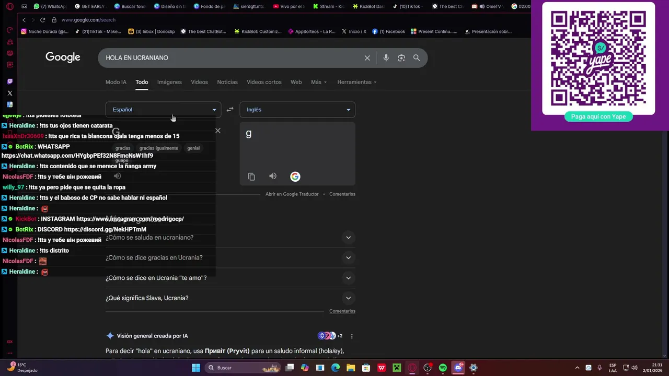
Task: Open Spotify from the Windows taskbar
Action: 443,368
